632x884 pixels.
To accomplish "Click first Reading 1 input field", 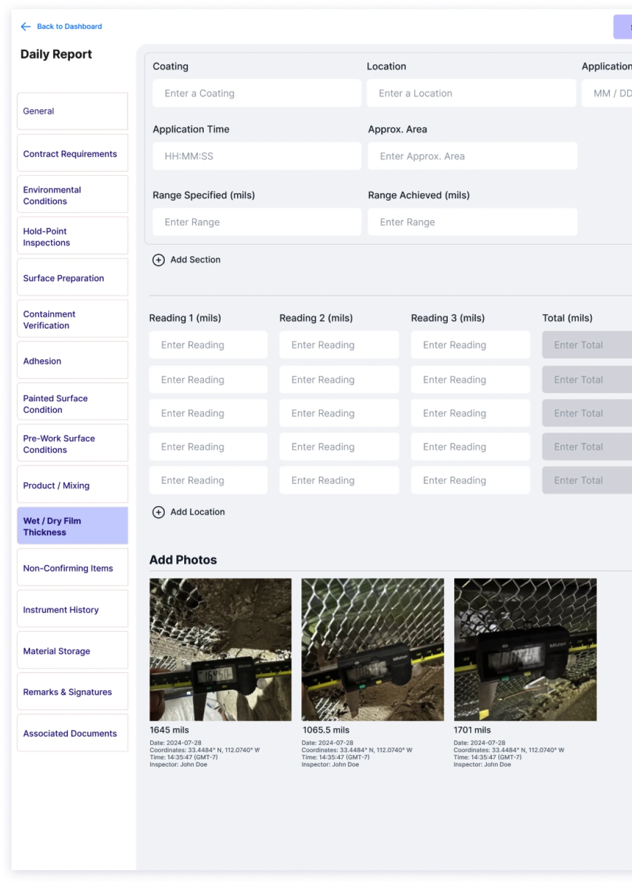I will pyautogui.click(x=208, y=345).
